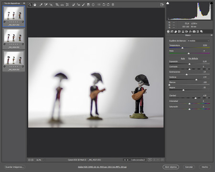Viewport: 215px width, 172px height.
Task: Rotate image clockwise
Action: (108, 5)
